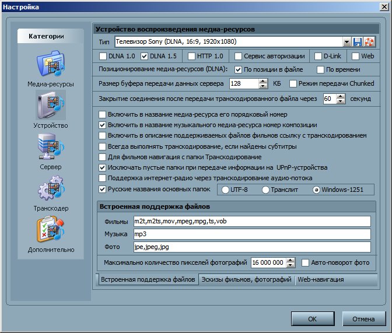Check навигация с папки Транскодирование

(102, 157)
